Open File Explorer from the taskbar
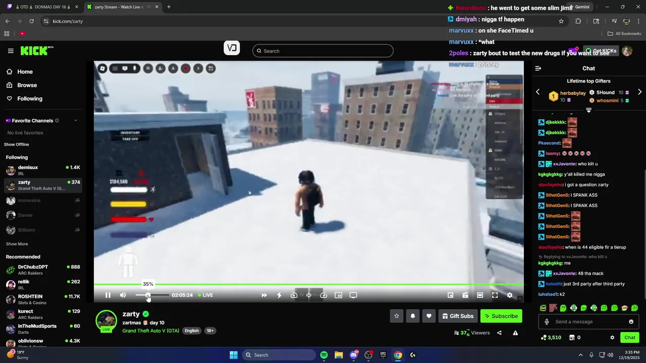646x363 pixels. pyautogui.click(x=339, y=355)
